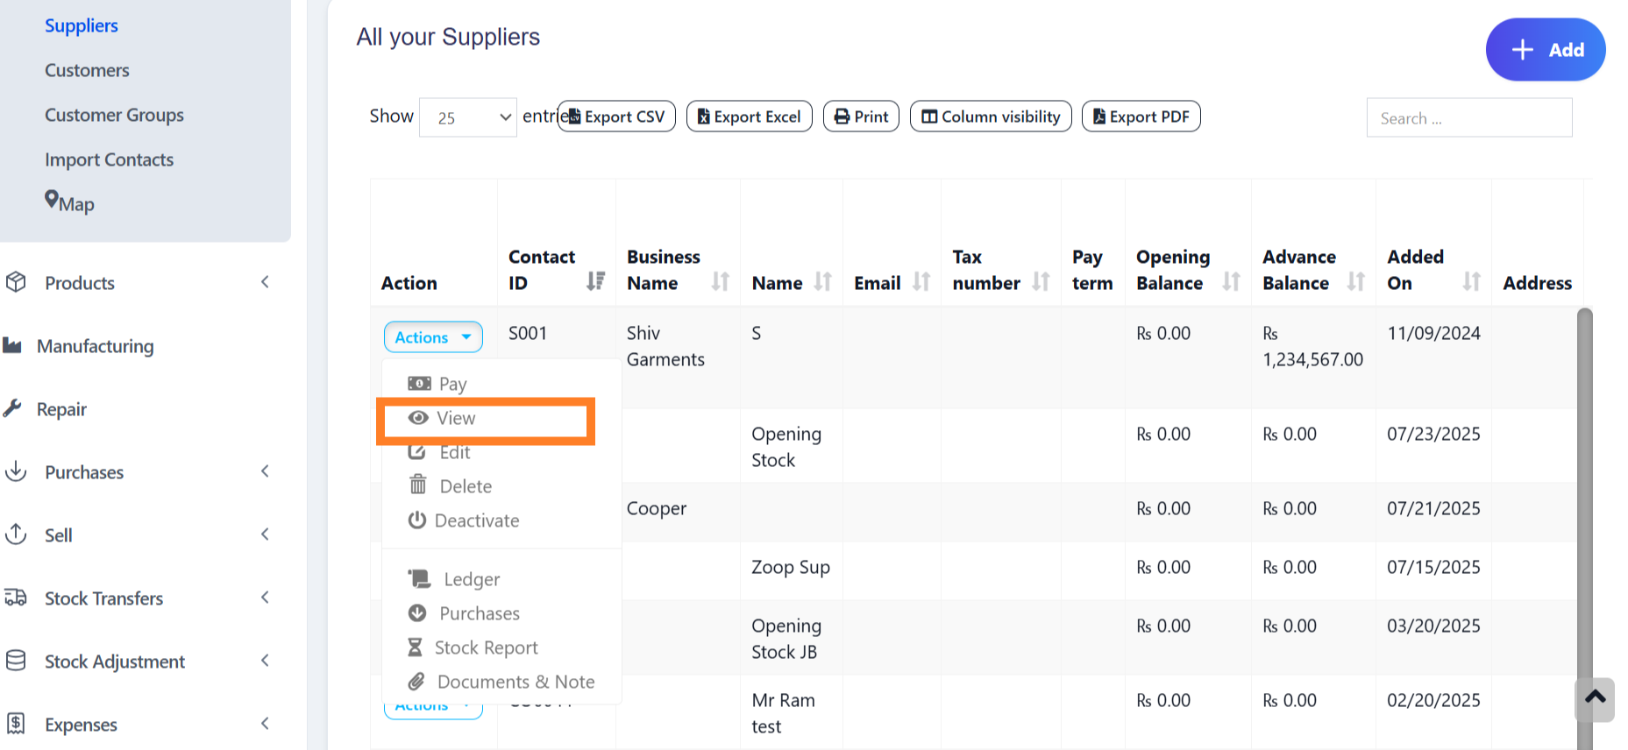
Task: Toggle sort on Business Name column
Action: click(720, 281)
